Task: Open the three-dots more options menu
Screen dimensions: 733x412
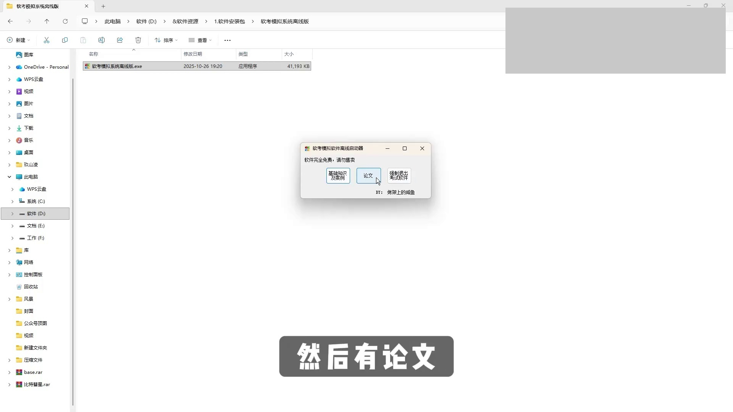Action: pyautogui.click(x=228, y=40)
